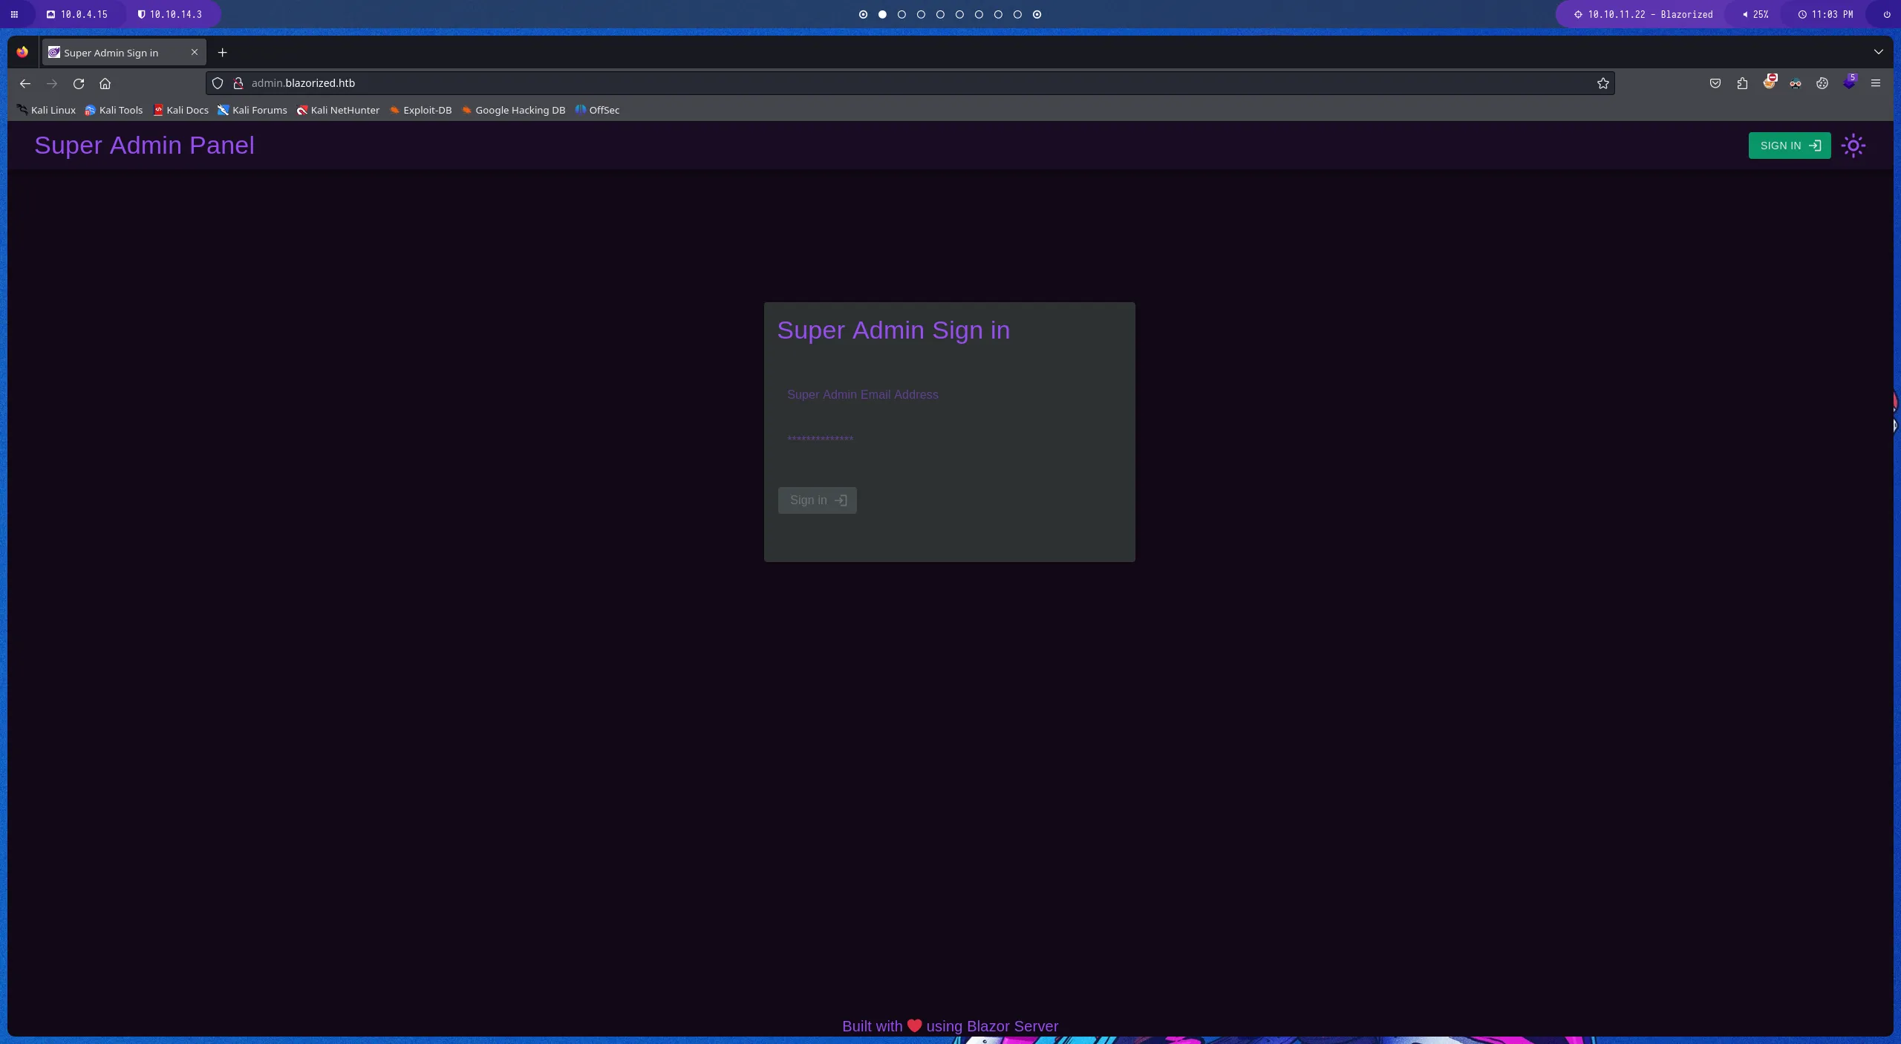This screenshot has height=1044, width=1901.
Task: Click the tracking protection shield icon
Action: tap(218, 83)
